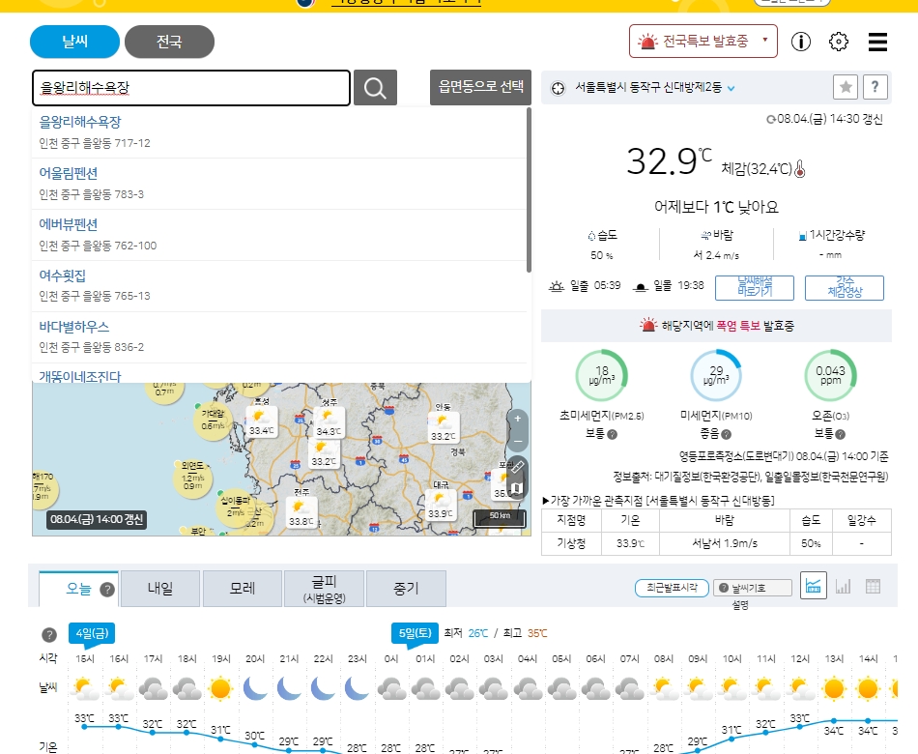918x754 pixels.
Task: Toggle star to favorite current location
Action: [x=846, y=87]
